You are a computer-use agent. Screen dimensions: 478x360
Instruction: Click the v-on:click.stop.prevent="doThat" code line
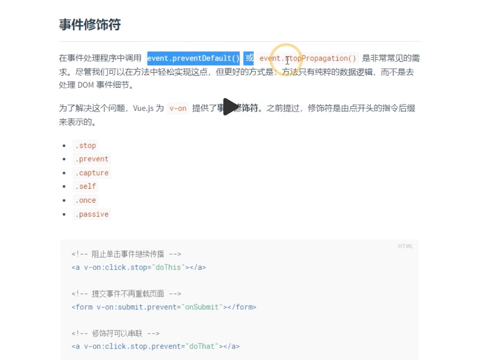pyautogui.click(x=156, y=346)
